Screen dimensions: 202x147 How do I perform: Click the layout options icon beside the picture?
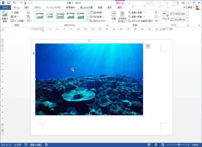[x=148, y=46]
